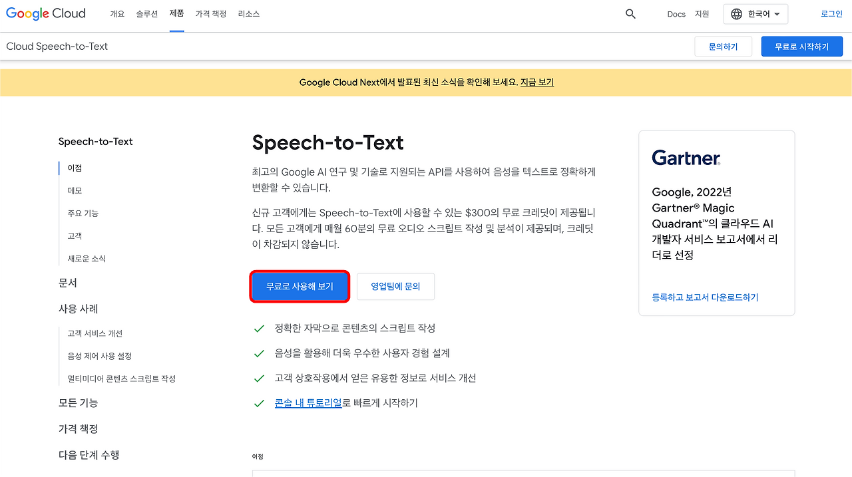The image size is (852, 477).
Task: Open Docs from the top navigation
Action: click(x=676, y=13)
